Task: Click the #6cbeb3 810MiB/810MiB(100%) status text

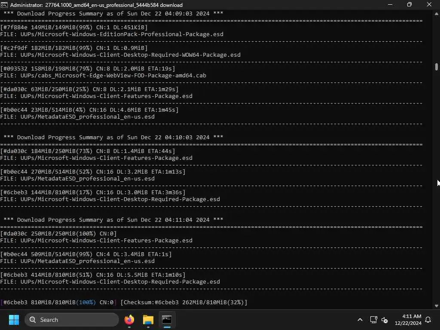Action: click(58, 302)
